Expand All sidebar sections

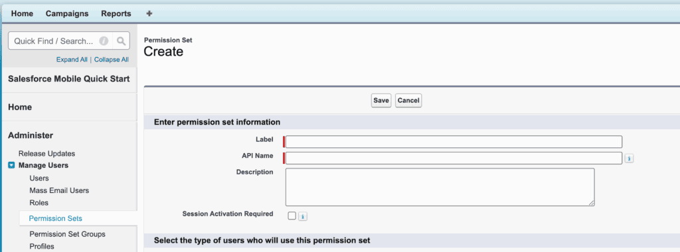pyautogui.click(x=72, y=60)
